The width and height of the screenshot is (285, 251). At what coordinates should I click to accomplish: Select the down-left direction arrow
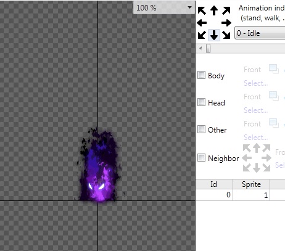pyautogui.click(x=202, y=35)
